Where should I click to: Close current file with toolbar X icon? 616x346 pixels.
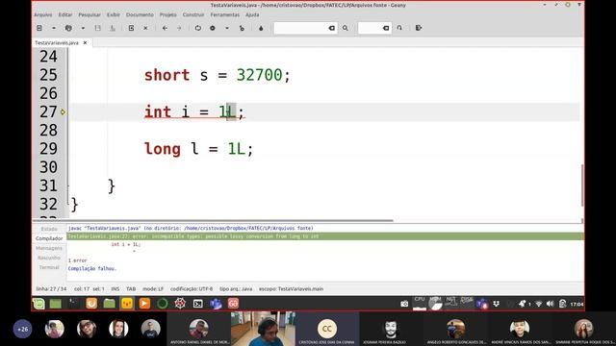pos(145,28)
